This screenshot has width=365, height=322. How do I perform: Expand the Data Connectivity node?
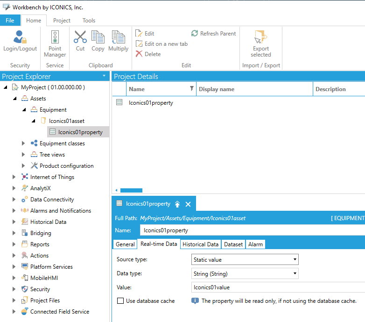click(x=14, y=199)
